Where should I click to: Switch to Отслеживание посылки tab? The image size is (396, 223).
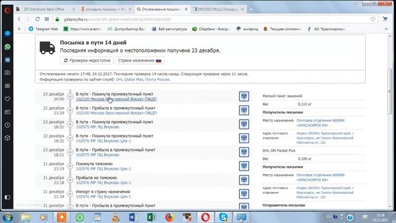[161, 9]
